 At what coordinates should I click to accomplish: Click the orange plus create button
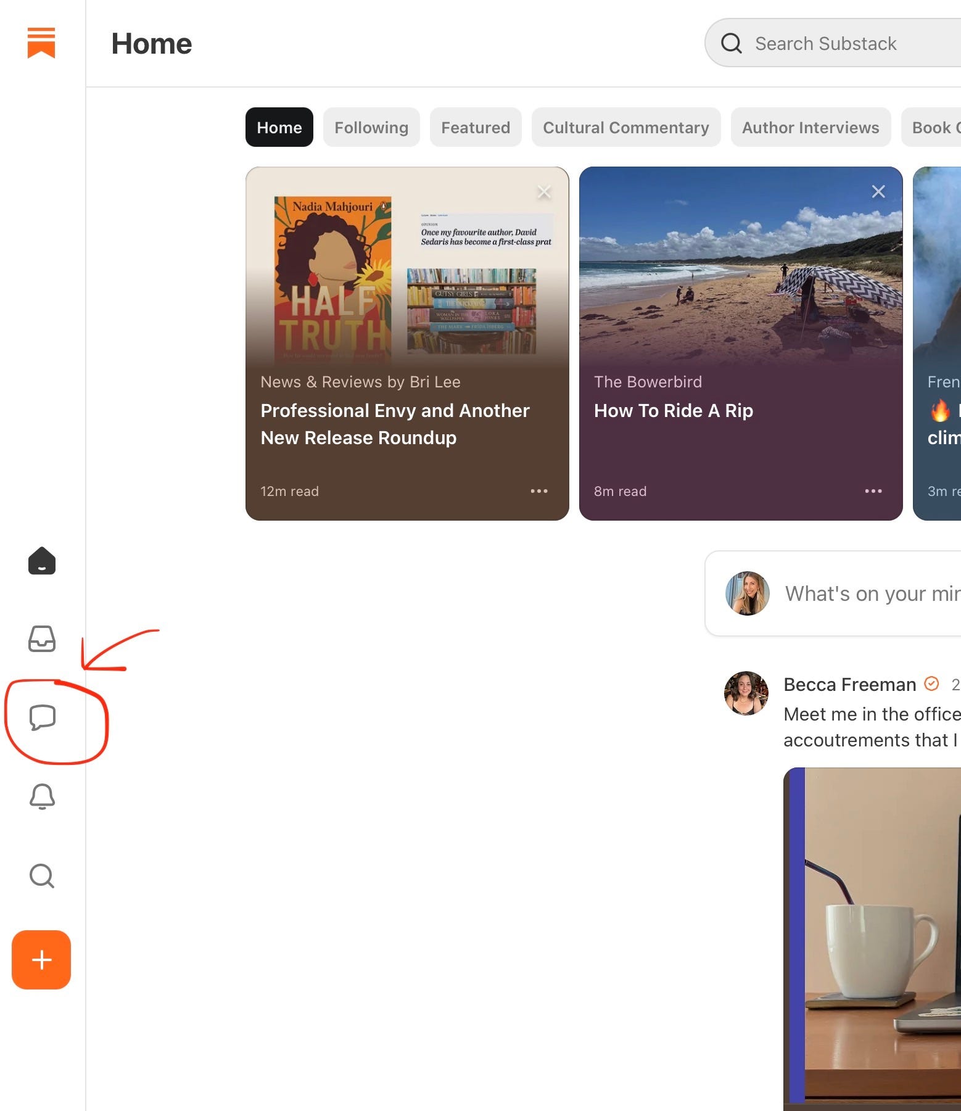point(41,959)
